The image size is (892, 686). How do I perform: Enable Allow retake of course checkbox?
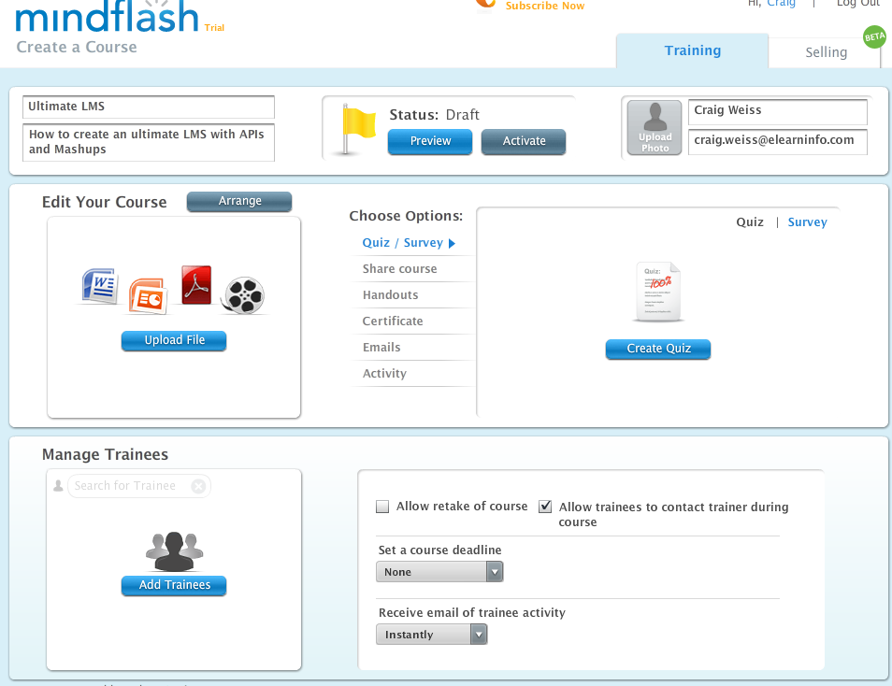click(x=382, y=507)
